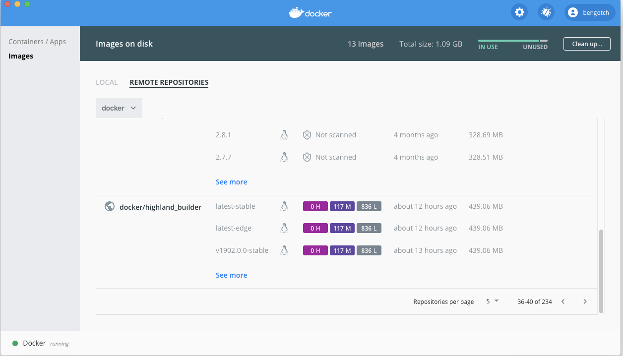Select tag 2.7.7

click(x=224, y=157)
